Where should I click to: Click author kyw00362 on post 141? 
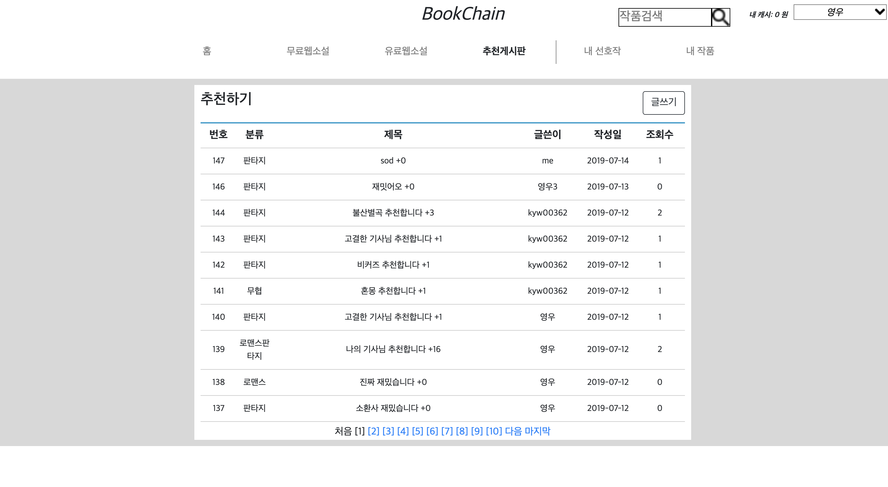[548, 291]
